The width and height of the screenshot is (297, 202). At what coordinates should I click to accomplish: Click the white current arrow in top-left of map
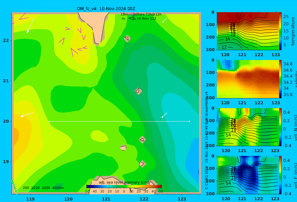(x=30, y=26)
